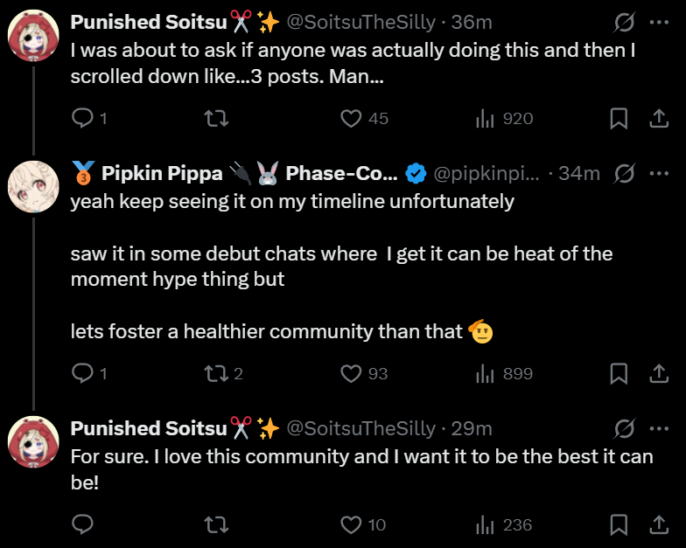View 236 views analytics on last post
686x548 pixels.
pos(504,525)
